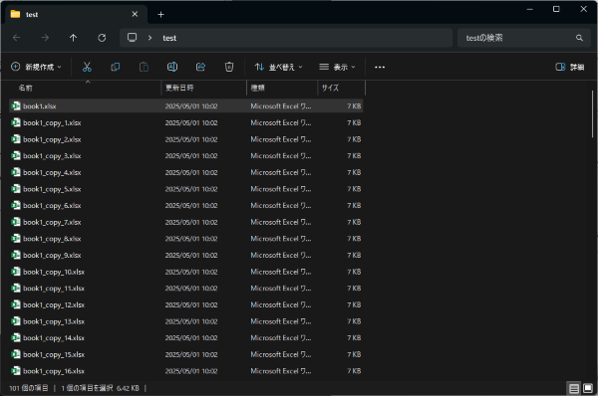Refresh the test folder view
Image resolution: width=598 pixels, height=396 pixels.
102,38
